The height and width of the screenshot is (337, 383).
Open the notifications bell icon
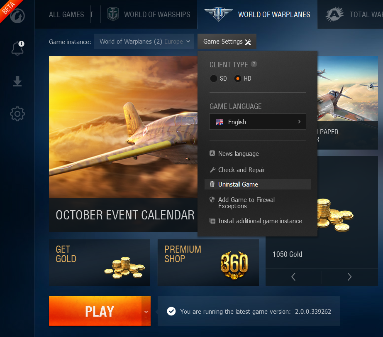click(18, 48)
